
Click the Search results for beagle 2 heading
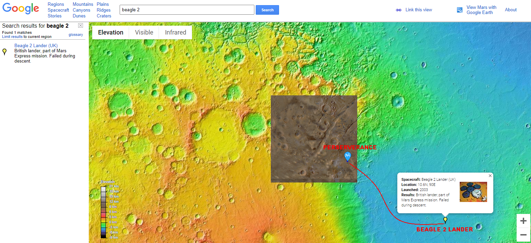(x=35, y=26)
